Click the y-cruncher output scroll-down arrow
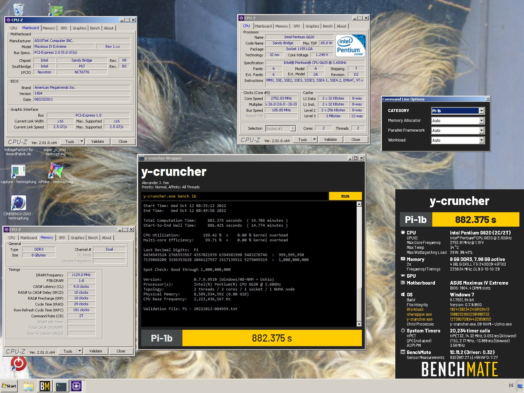This screenshot has width=524, height=393. (x=359, y=324)
